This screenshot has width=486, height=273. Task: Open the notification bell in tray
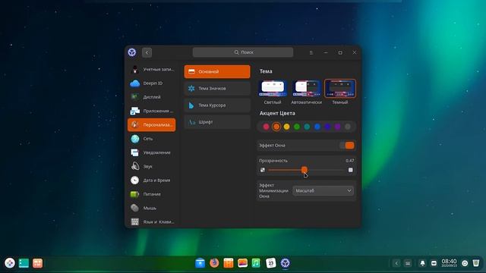tap(422, 263)
